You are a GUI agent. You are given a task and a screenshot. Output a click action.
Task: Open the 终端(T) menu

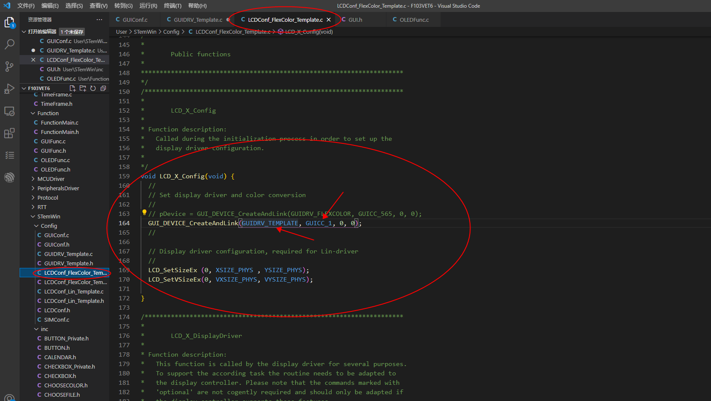pos(173,6)
